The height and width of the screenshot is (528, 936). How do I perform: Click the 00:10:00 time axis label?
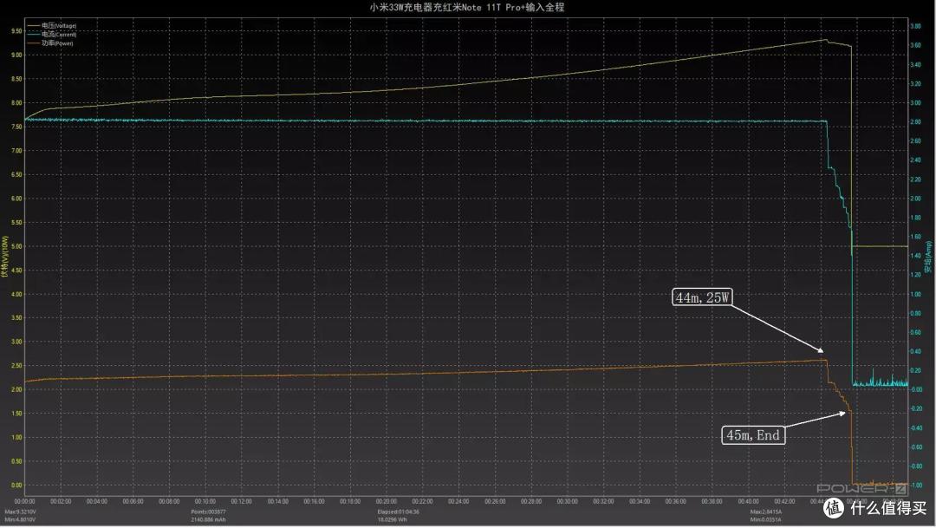(x=205, y=502)
